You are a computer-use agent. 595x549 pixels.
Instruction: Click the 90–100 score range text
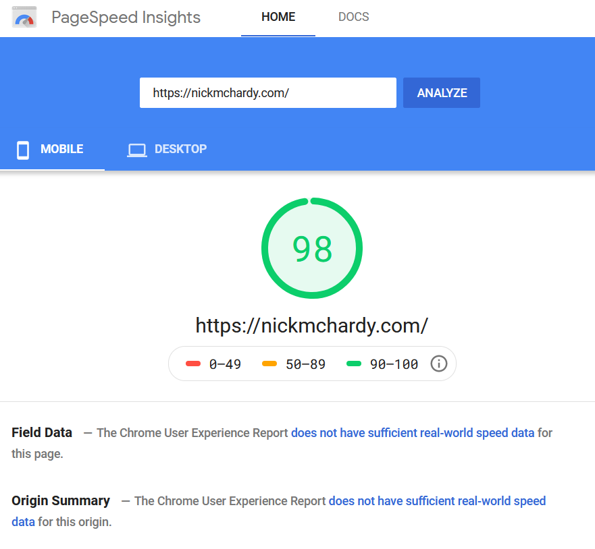[x=394, y=364]
